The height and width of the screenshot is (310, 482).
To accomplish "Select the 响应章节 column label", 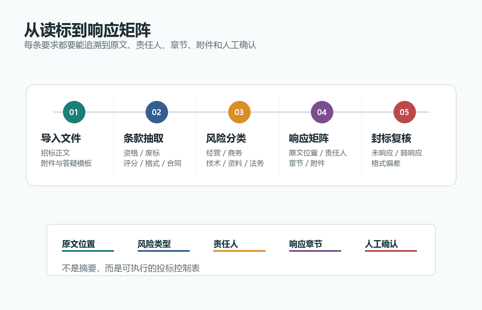I will pyautogui.click(x=306, y=244).
